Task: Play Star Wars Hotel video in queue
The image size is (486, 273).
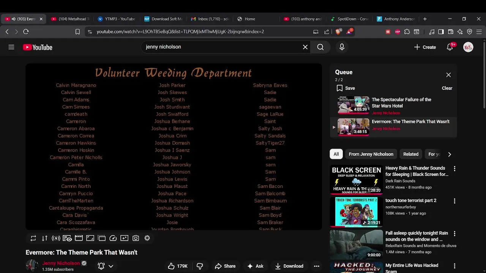Action: tap(393, 105)
